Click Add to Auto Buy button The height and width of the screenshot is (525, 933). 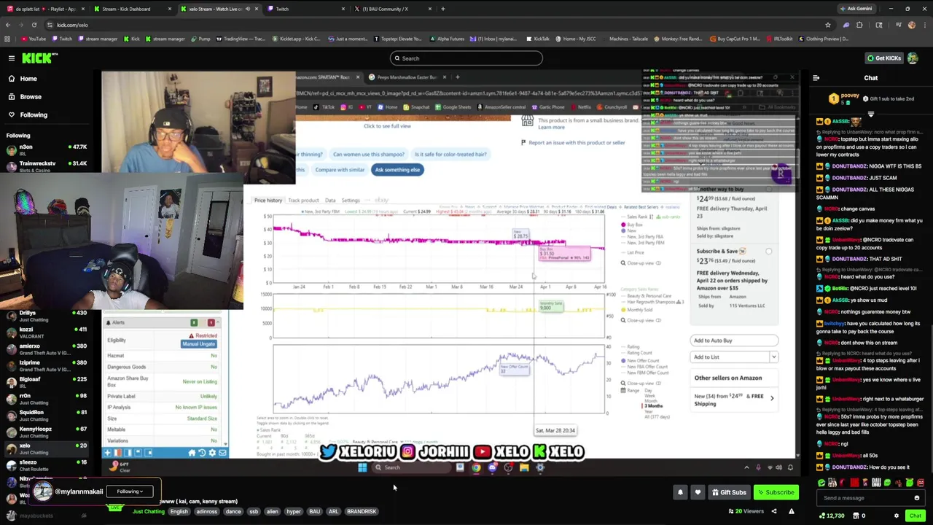[x=734, y=341]
